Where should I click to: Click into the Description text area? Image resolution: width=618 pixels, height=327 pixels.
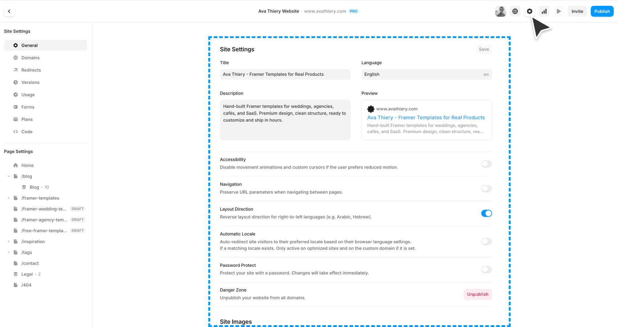pos(285,120)
